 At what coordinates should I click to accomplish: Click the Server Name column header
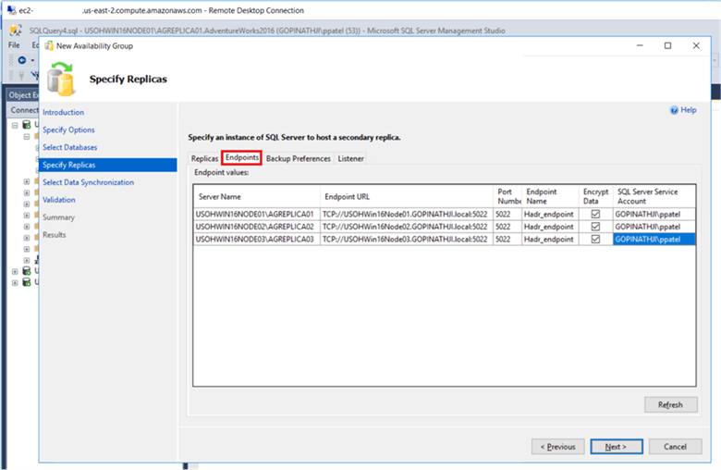(257, 196)
